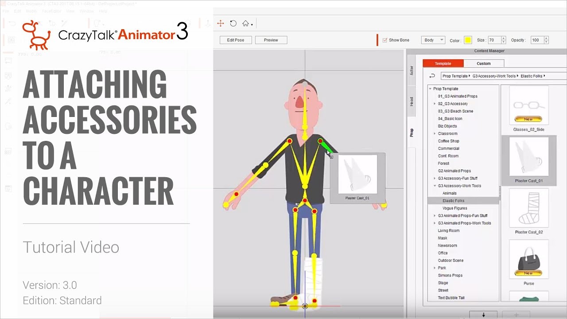Toggle the Show Bone checkbox
This screenshot has height=319, width=567.
click(385, 40)
